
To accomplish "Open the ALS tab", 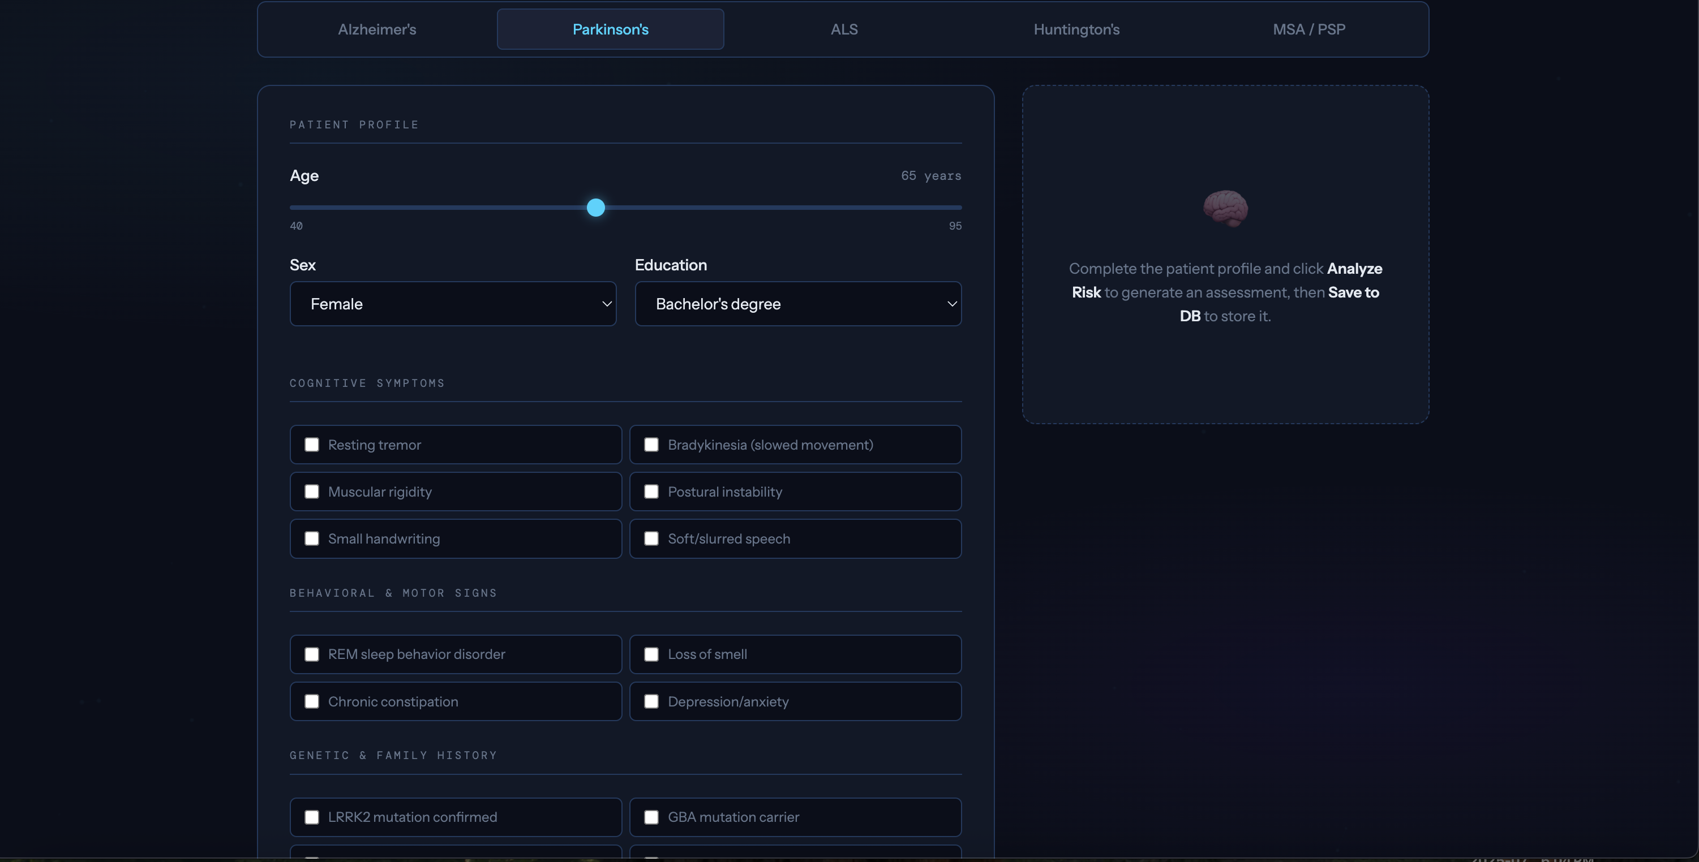I will click(x=844, y=29).
